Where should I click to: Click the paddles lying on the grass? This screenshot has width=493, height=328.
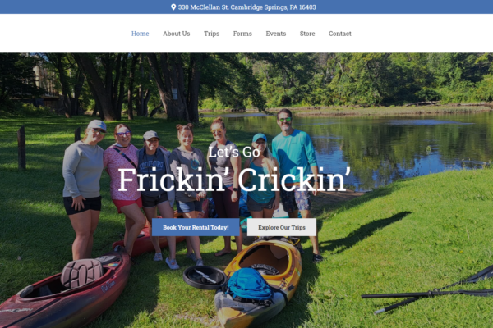pos(427,294)
